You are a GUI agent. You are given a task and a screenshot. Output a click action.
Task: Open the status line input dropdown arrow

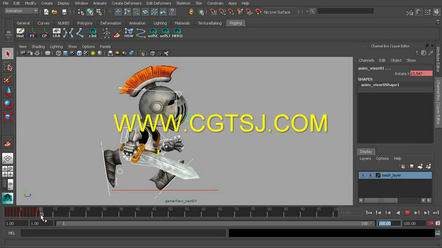(307, 12)
